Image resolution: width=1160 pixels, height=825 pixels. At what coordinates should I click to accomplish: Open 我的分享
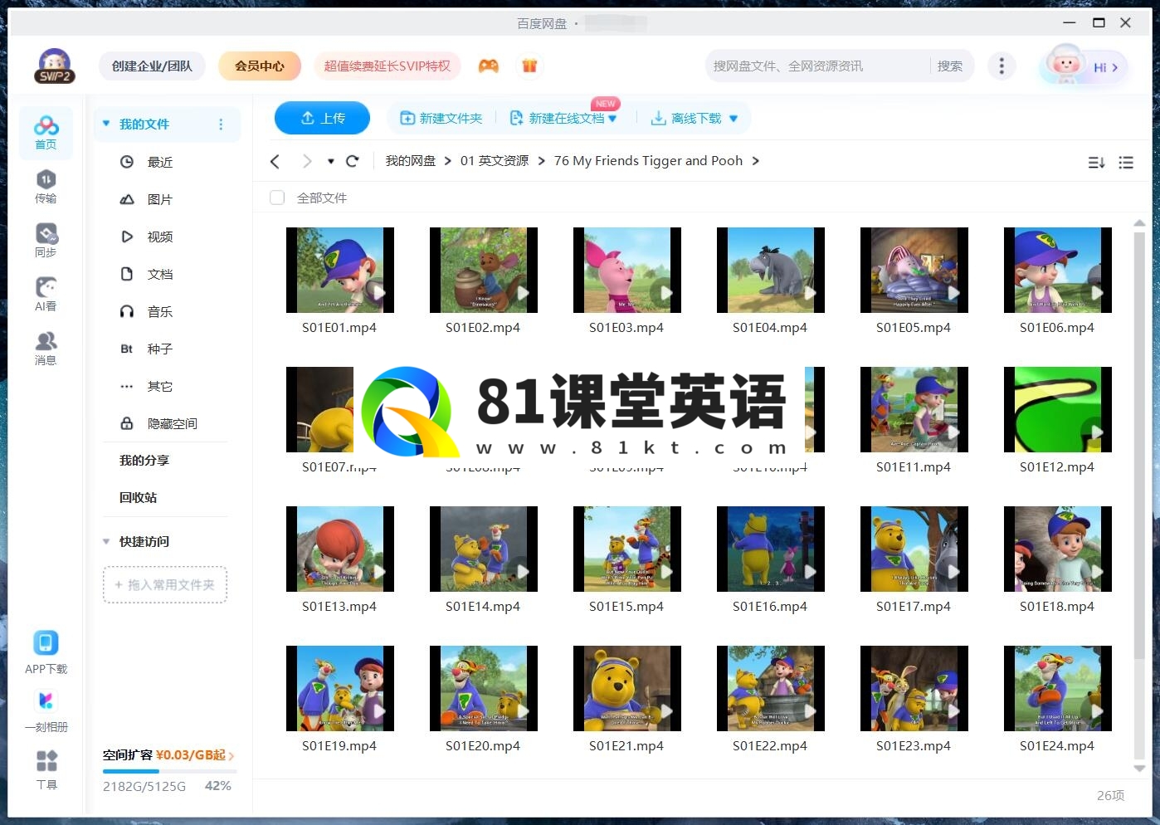tap(144, 460)
